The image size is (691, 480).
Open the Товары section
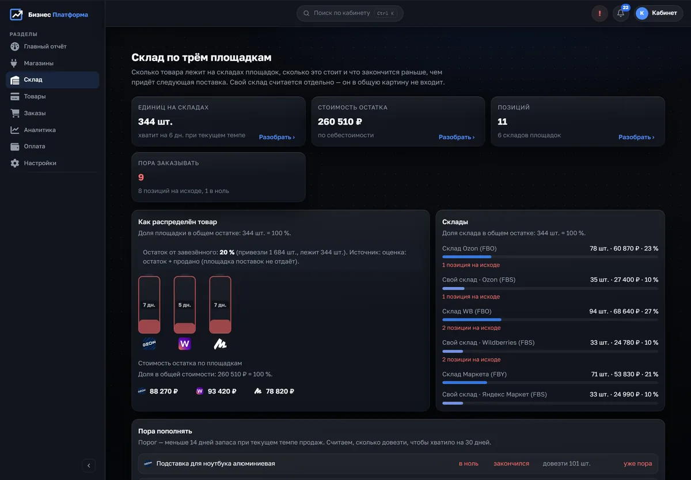coord(52,97)
